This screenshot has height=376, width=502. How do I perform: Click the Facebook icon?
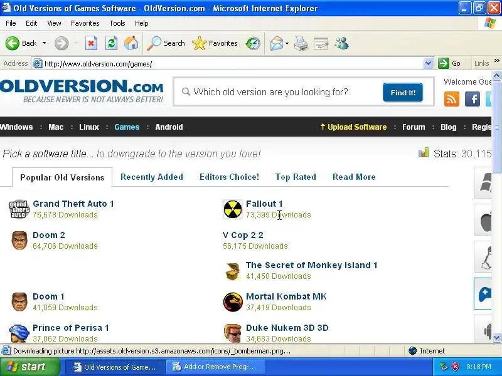[473, 99]
